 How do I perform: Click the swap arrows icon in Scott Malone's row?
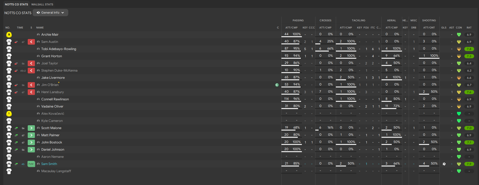coord(16,128)
